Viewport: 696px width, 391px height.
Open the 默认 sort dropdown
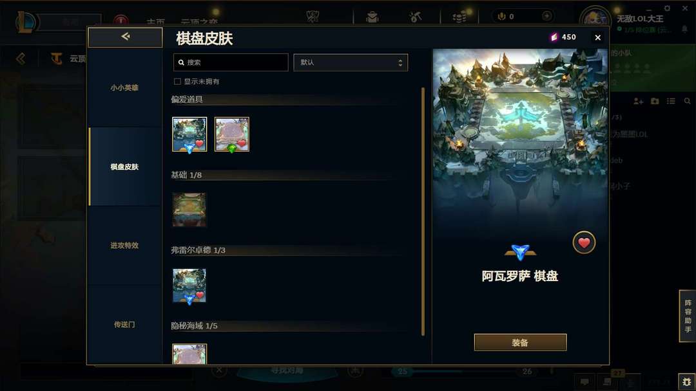pos(351,62)
